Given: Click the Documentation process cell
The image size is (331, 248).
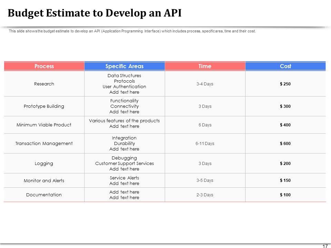Looking at the screenshot, I should pyautogui.click(x=44, y=195).
